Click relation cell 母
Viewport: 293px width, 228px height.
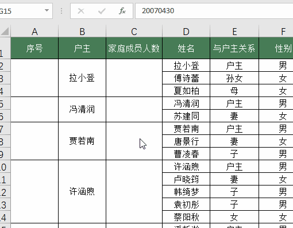[x=234, y=91]
